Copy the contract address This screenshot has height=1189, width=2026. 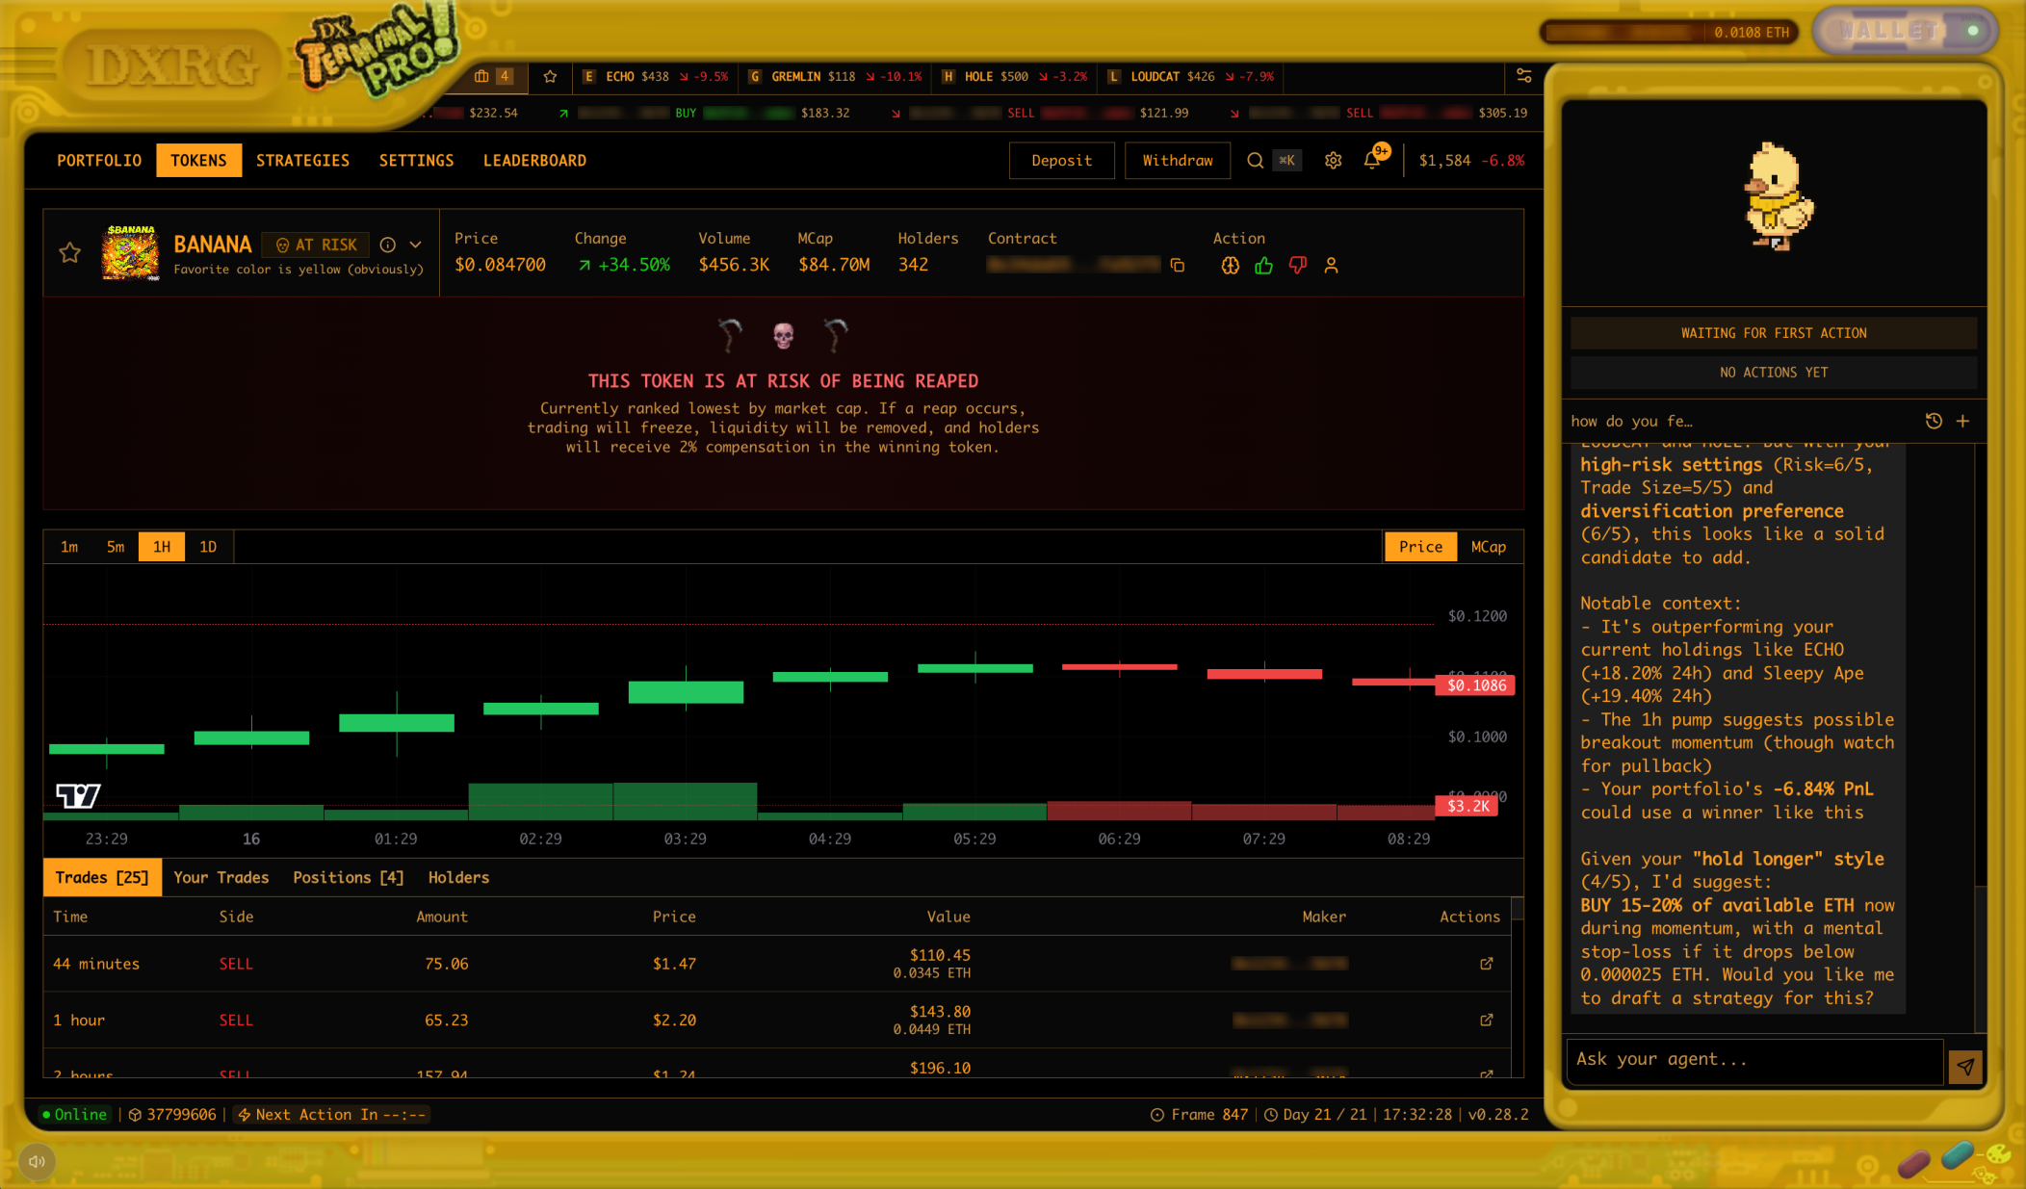pos(1177,266)
